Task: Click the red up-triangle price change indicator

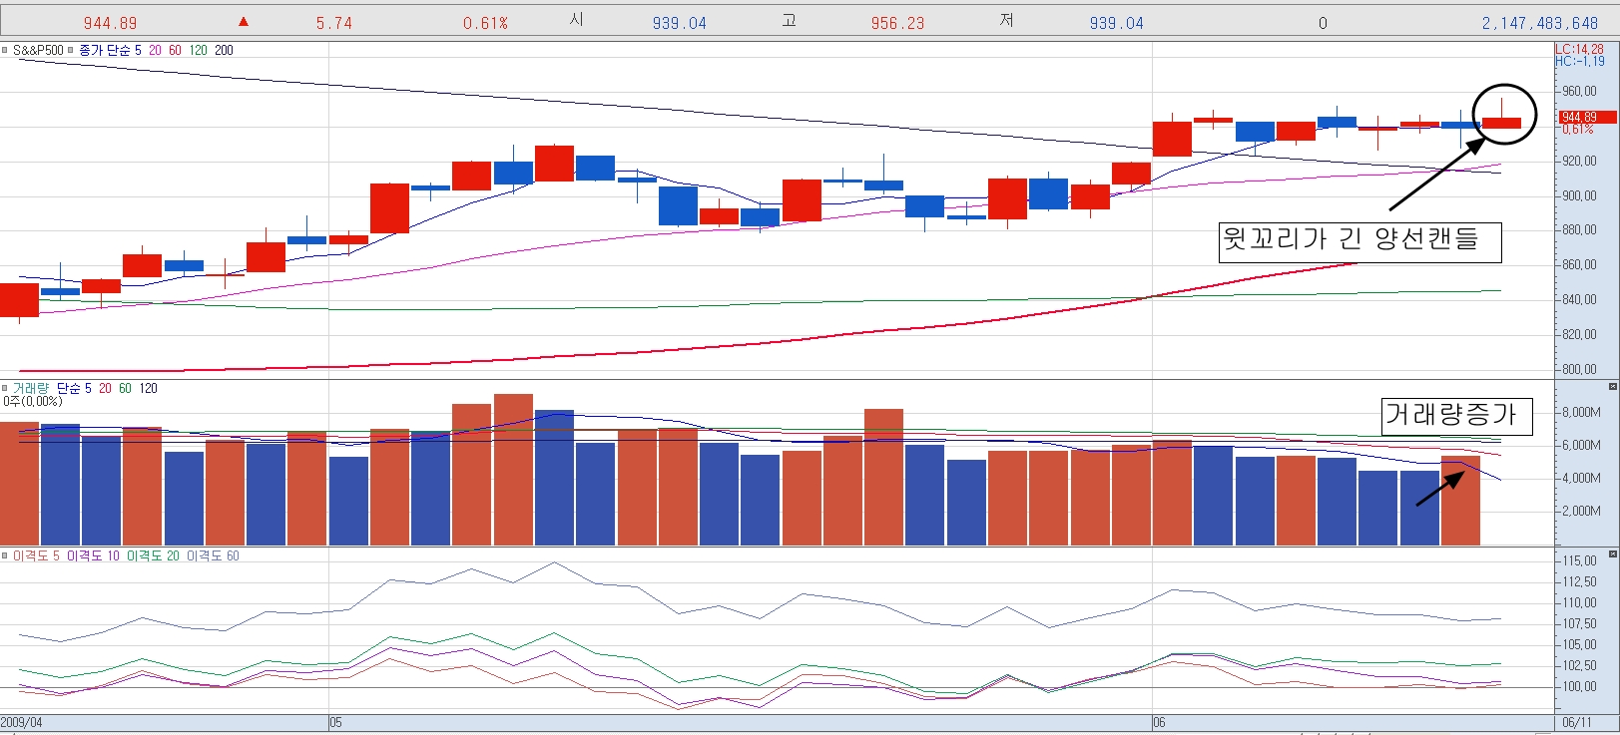Action: 243,22
